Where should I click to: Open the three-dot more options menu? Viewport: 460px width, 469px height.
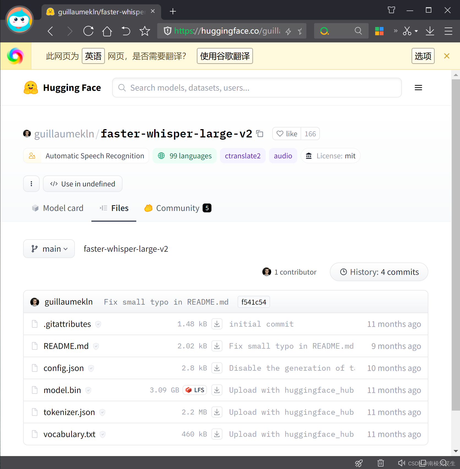[31, 184]
